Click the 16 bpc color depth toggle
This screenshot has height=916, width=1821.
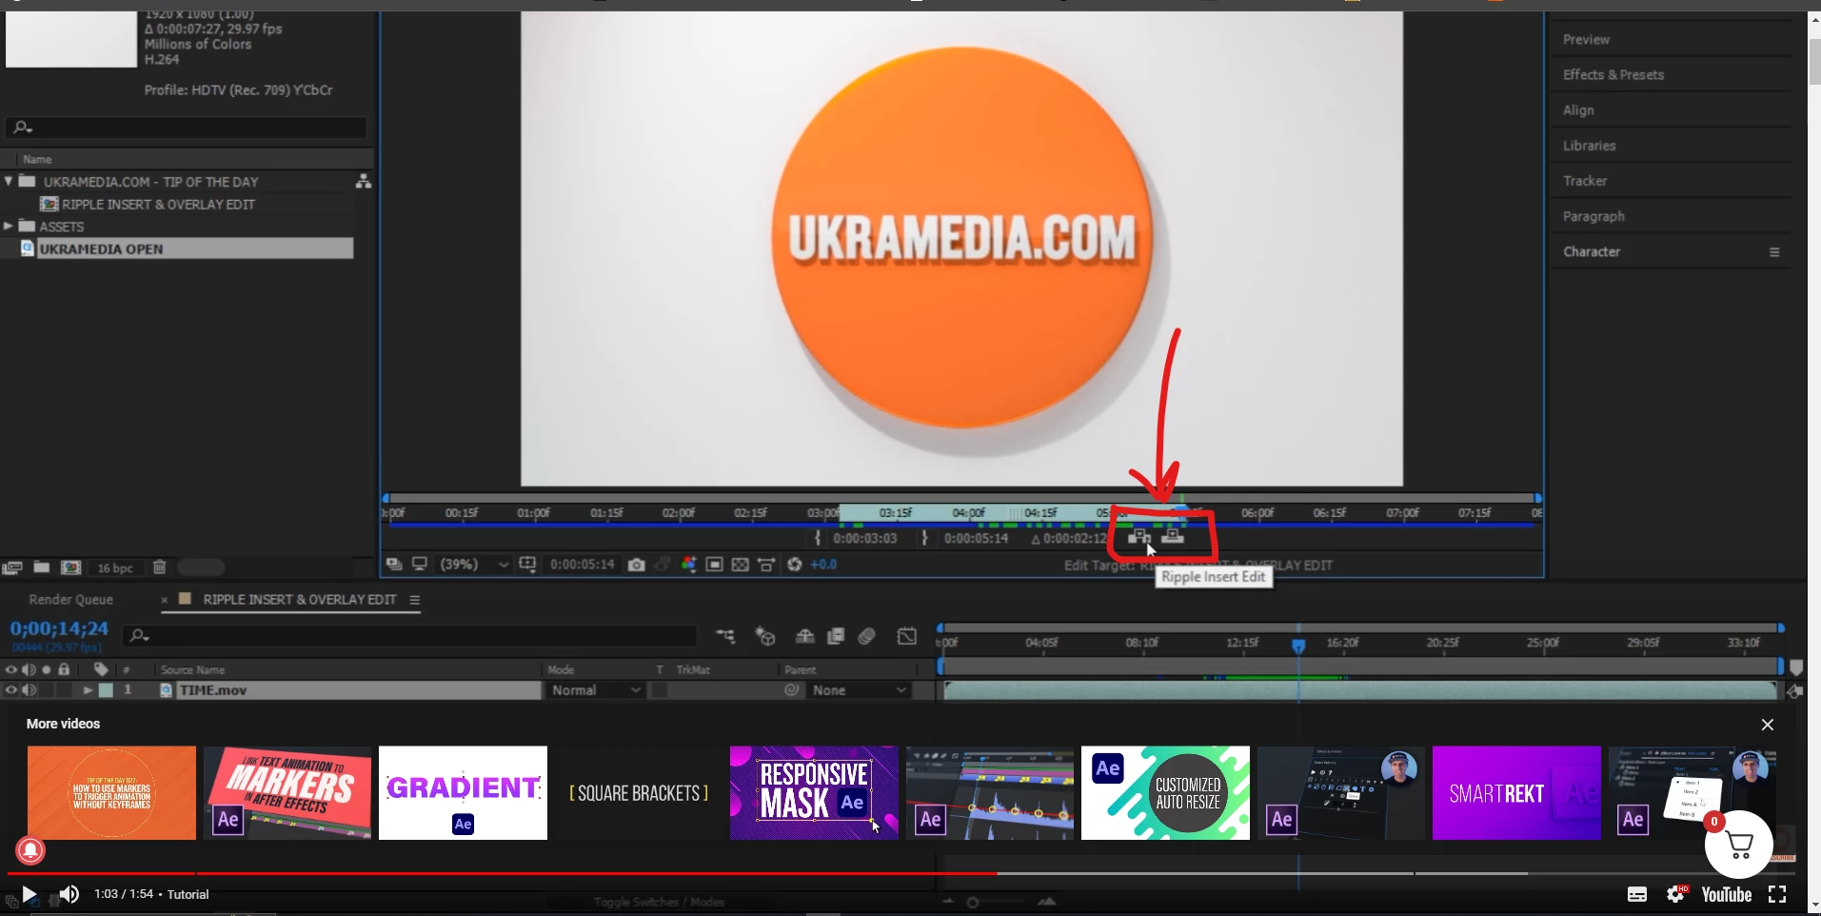click(115, 568)
